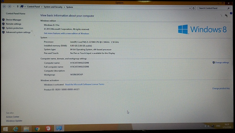Screen dimensions: 235x133
Task: Open the Start button on taskbar
Action: (x=5, y=129)
